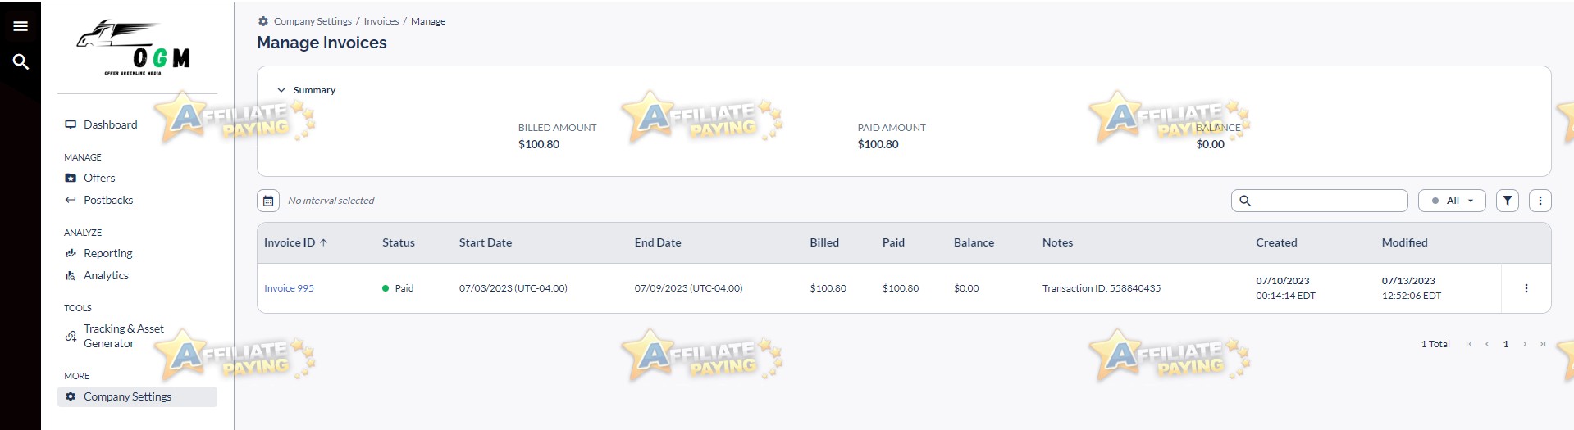Click the sidebar search magnifier icon
Viewport: 1574px width, 430px height.
tap(21, 61)
